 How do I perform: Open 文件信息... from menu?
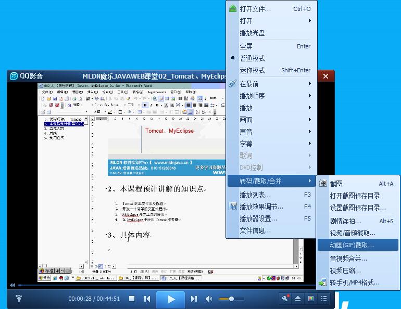click(x=272, y=230)
